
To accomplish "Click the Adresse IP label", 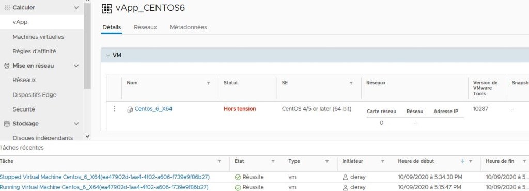I will coord(446,112).
